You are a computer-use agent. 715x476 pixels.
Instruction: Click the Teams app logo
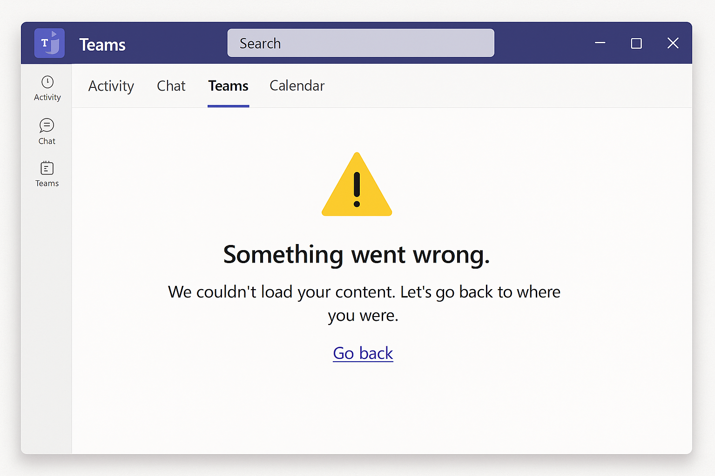point(49,43)
